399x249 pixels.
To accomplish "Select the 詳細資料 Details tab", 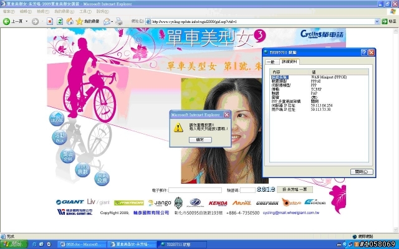I will (289, 62).
